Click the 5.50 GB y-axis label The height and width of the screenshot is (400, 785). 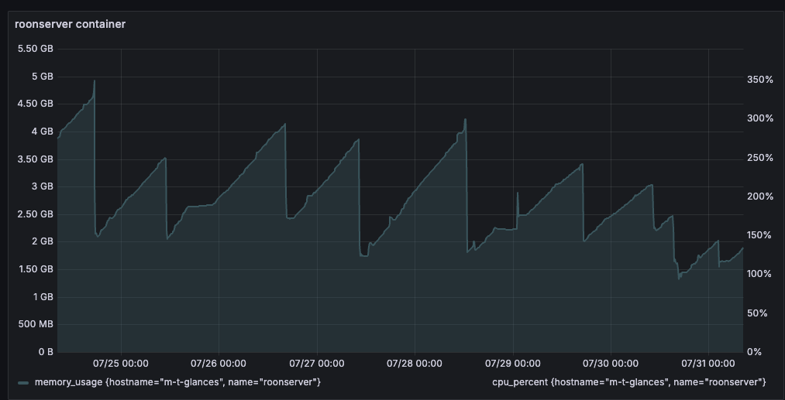pyautogui.click(x=35, y=49)
